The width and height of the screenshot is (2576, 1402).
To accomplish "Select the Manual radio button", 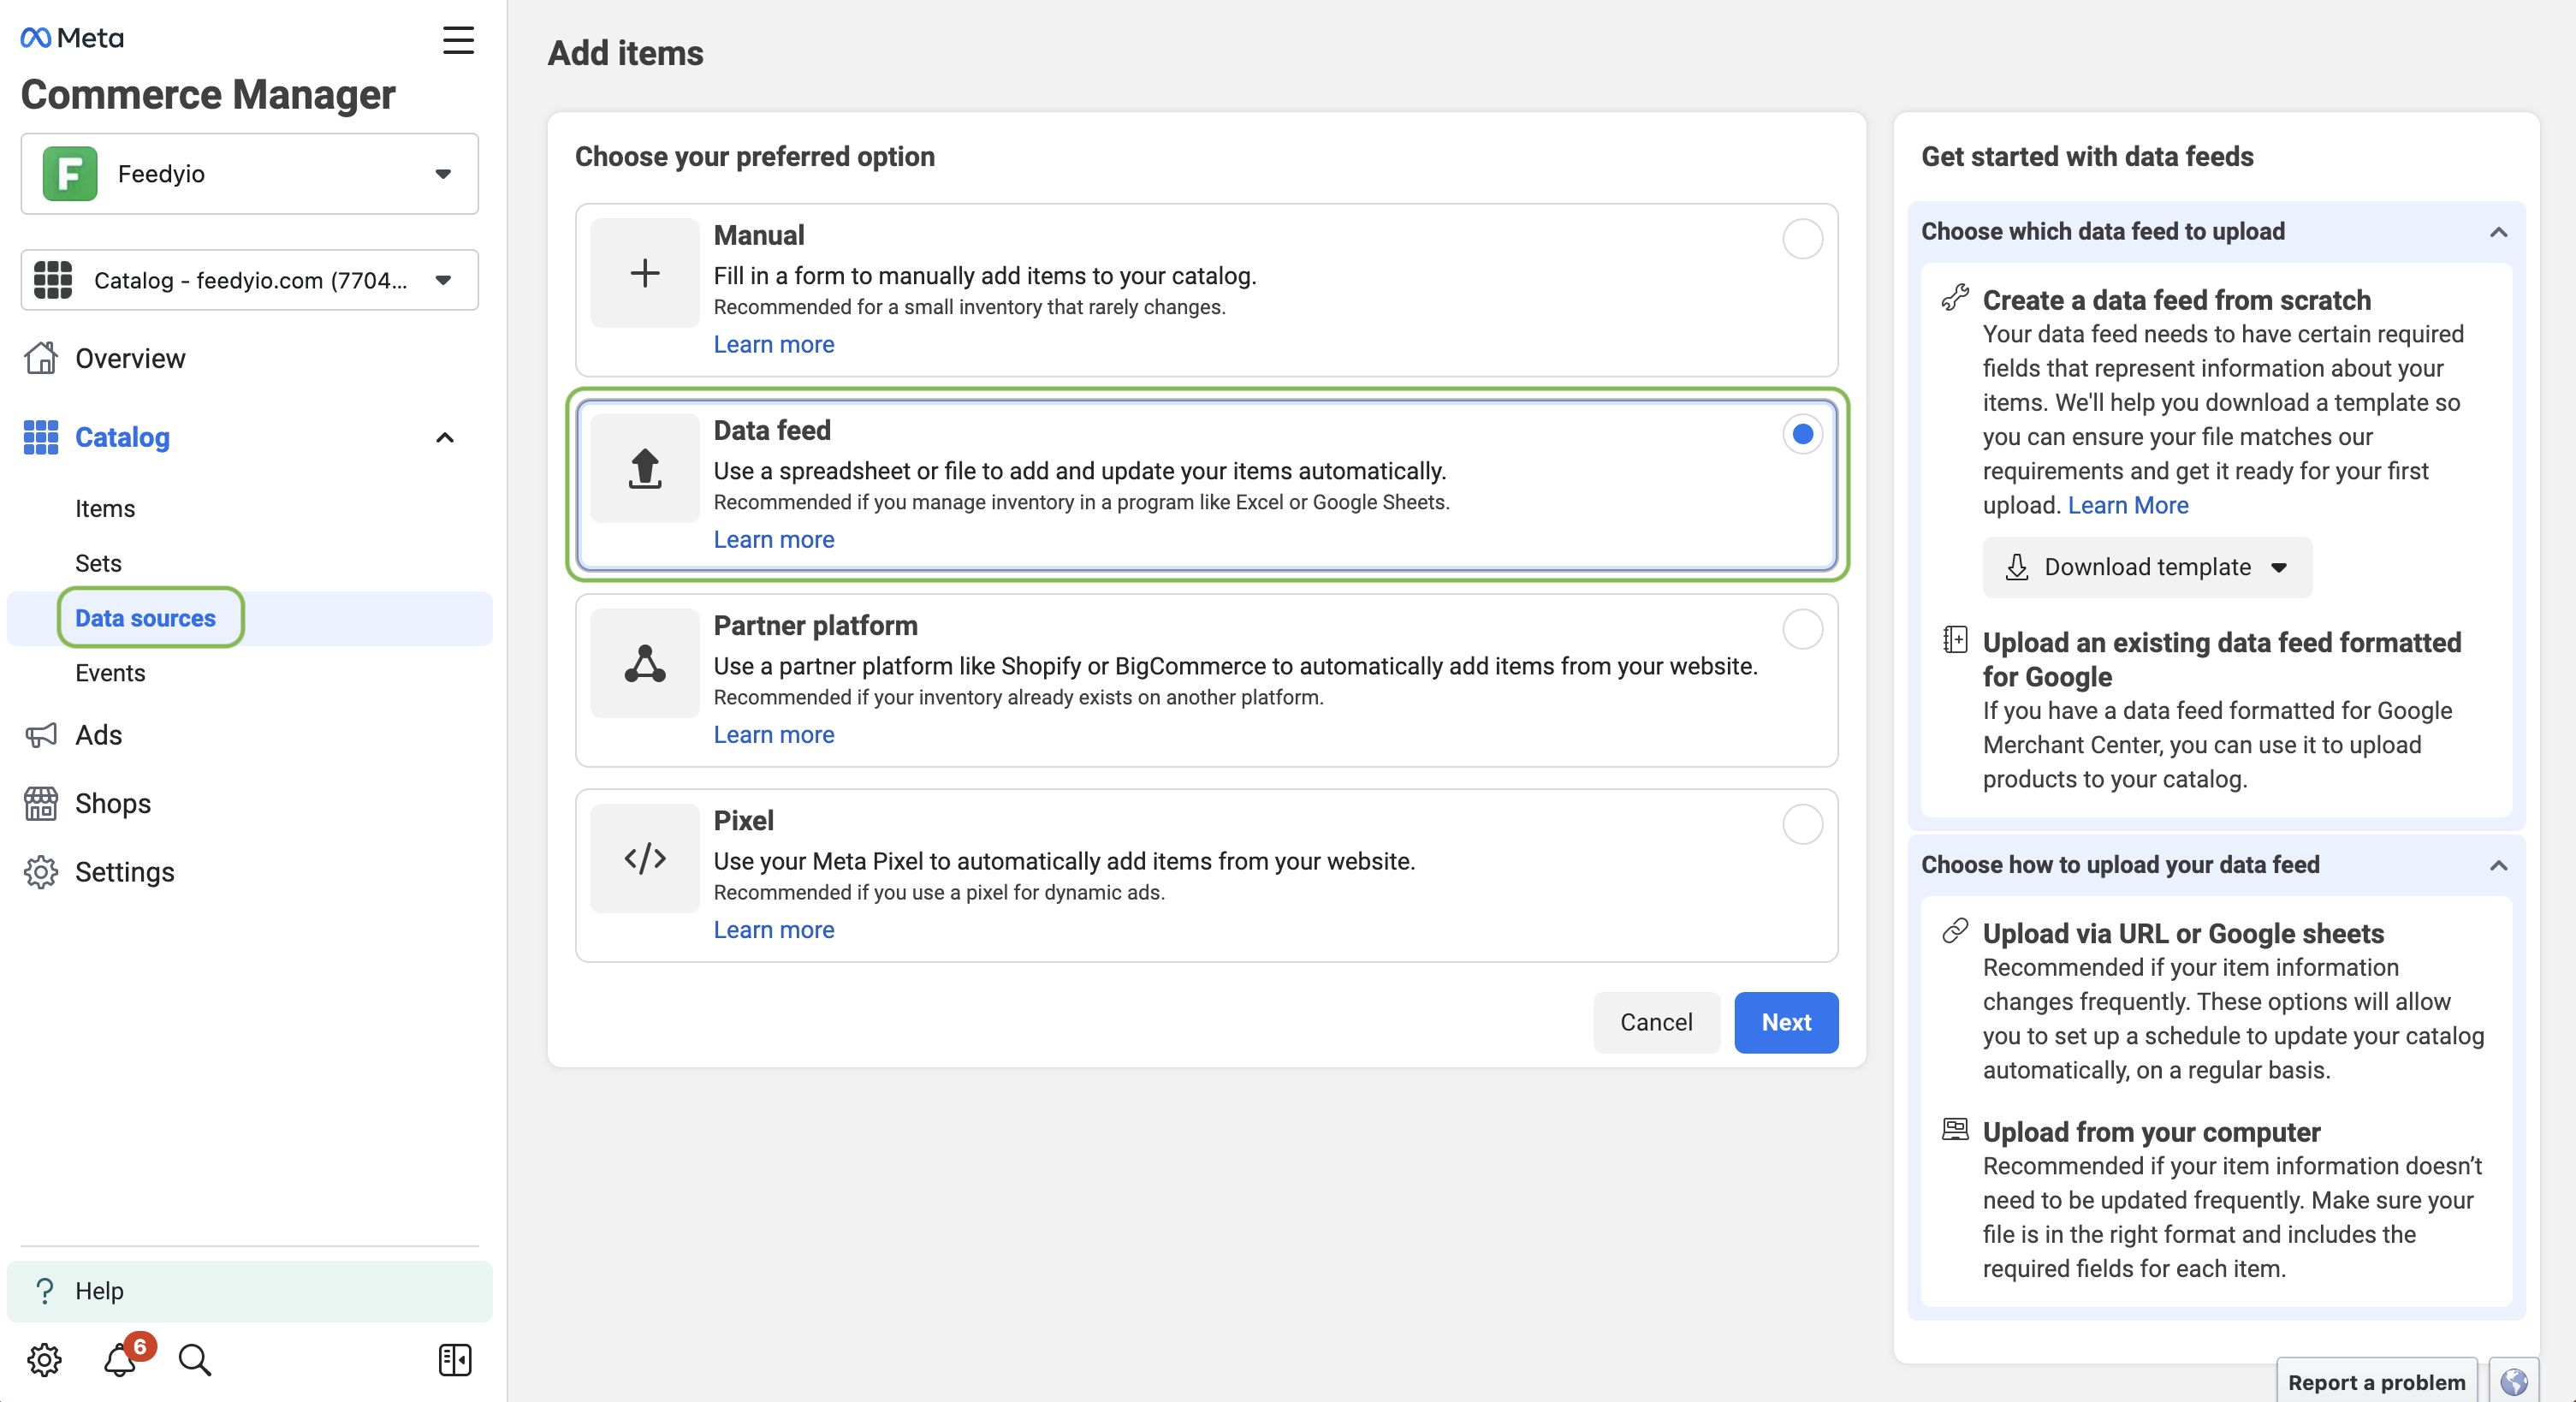I will (1802, 239).
